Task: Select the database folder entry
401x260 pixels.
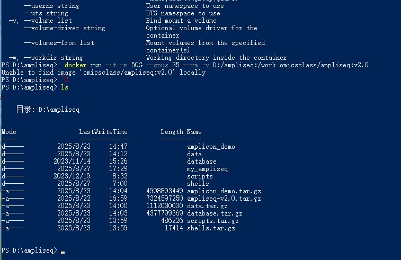Action: (202, 162)
